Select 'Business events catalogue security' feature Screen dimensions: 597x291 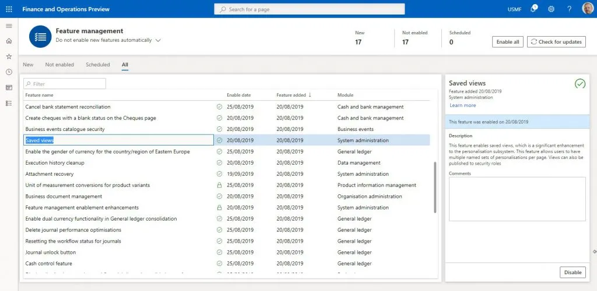pyautogui.click(x=65, y=129)
